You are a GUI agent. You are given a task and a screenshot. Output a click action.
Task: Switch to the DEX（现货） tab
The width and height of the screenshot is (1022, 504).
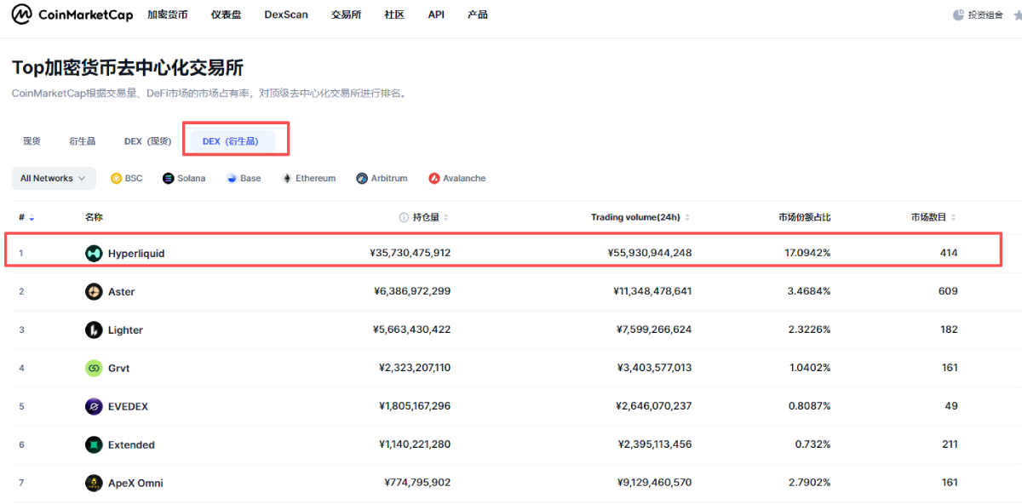tap(147, 141)
